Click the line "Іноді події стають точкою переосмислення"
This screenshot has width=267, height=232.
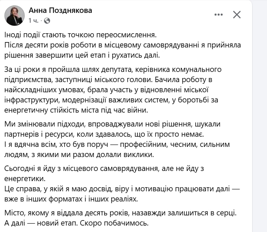(x=81, y=35)
